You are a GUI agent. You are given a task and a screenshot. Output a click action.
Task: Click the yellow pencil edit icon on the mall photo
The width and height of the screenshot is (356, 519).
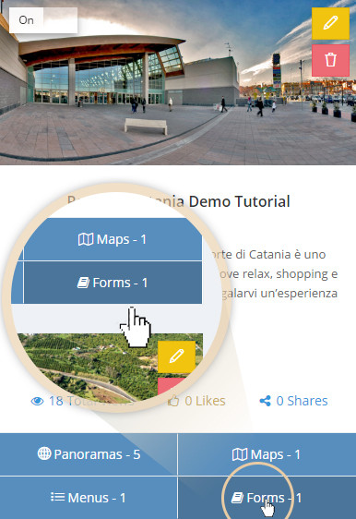point(330,23)
